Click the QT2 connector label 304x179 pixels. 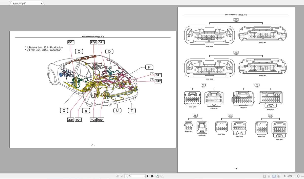158,81
